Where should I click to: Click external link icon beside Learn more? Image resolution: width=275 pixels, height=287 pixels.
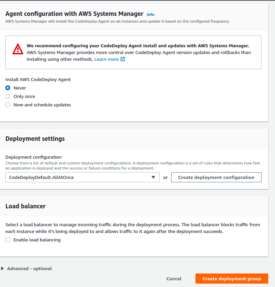click(123, 59)
